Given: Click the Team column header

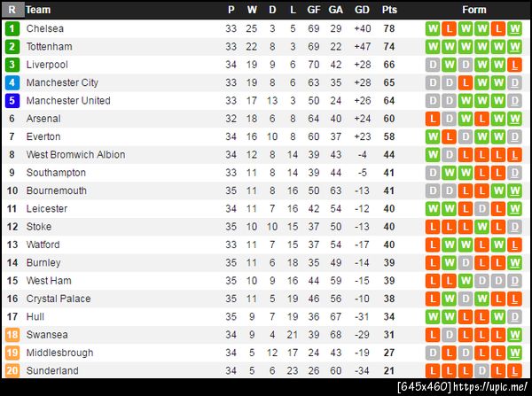Looking at the screenshot, I should click(x=38, y=10).
